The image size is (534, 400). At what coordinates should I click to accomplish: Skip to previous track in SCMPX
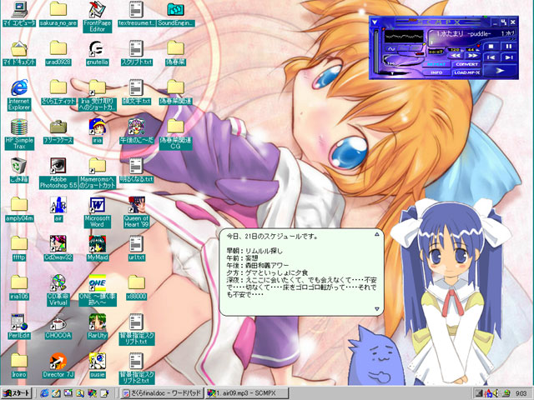click(x=491, y=57)
